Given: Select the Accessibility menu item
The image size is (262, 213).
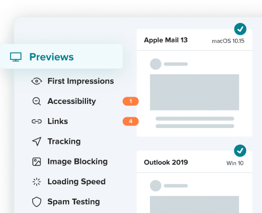Looking at the screenshot, I should click(72, 101).
